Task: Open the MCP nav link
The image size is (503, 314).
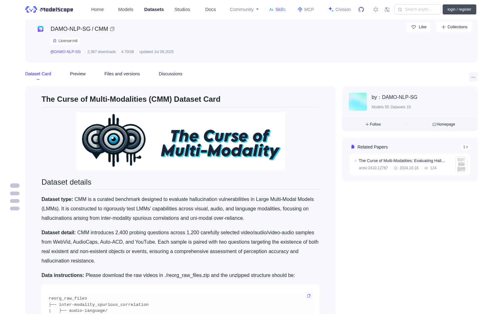Action: [x=306, y=9]
